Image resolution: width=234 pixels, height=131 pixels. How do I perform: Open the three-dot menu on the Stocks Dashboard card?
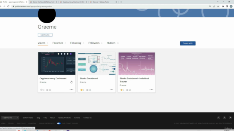112,90
